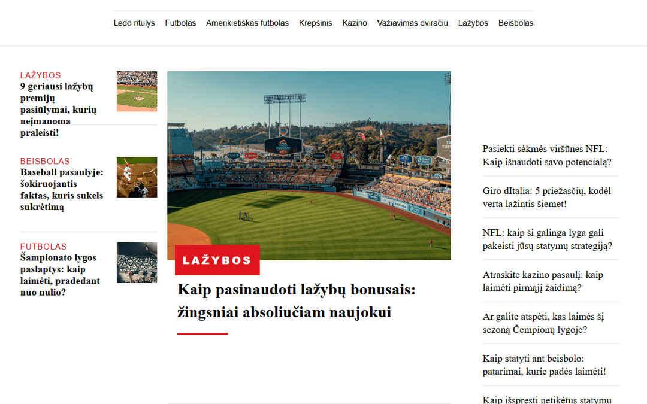This screenshot has height=404, width=647.
Task: Read Ar galite atspėti Čempionų lygoje article
Action: [543, 323]
